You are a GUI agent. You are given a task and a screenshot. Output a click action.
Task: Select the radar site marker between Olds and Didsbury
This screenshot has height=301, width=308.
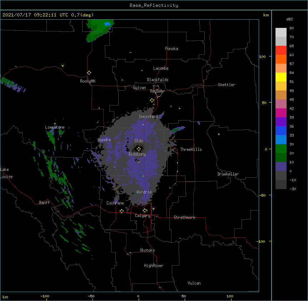(139, 149)
